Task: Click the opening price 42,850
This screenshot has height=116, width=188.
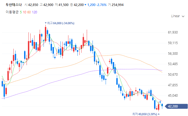Action: coord(33,5)
